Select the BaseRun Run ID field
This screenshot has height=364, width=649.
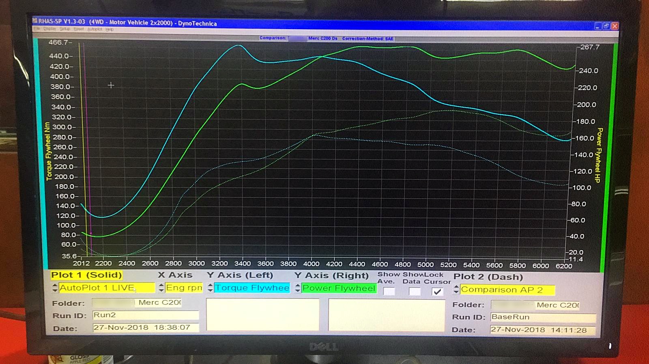pos(543,317)
